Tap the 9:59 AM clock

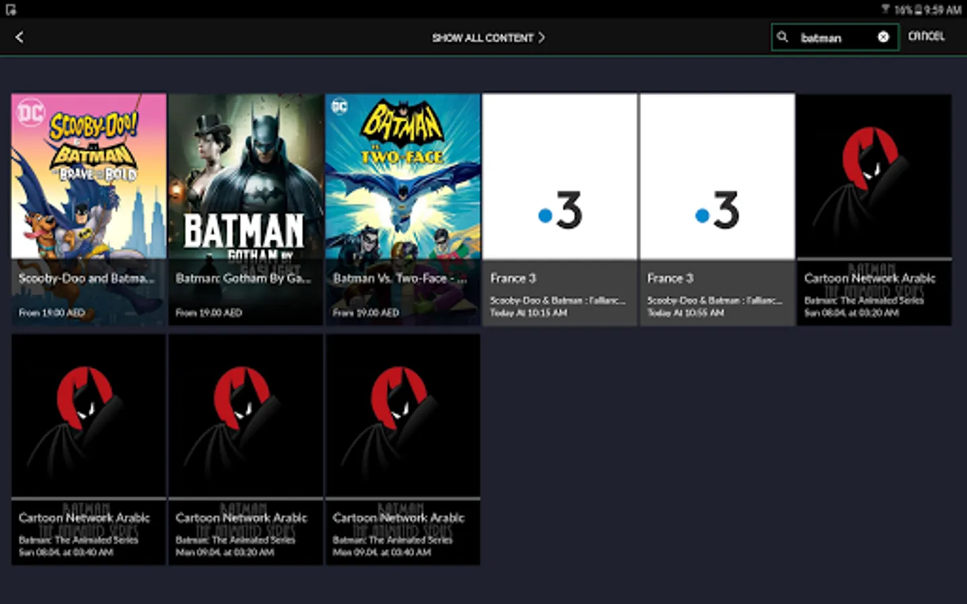point(942,9)
